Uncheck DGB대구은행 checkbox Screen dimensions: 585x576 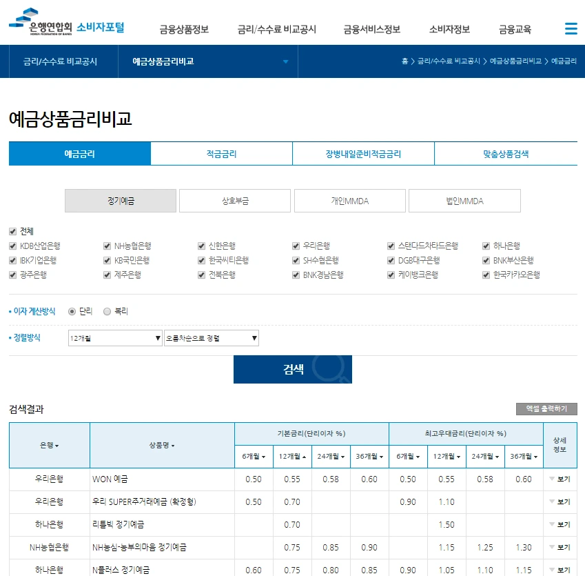click(x=391, y=260)
